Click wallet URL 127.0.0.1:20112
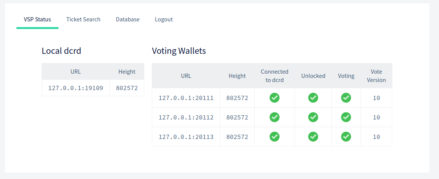This screenshot has width=439, height=179. (x=186, y=118)
